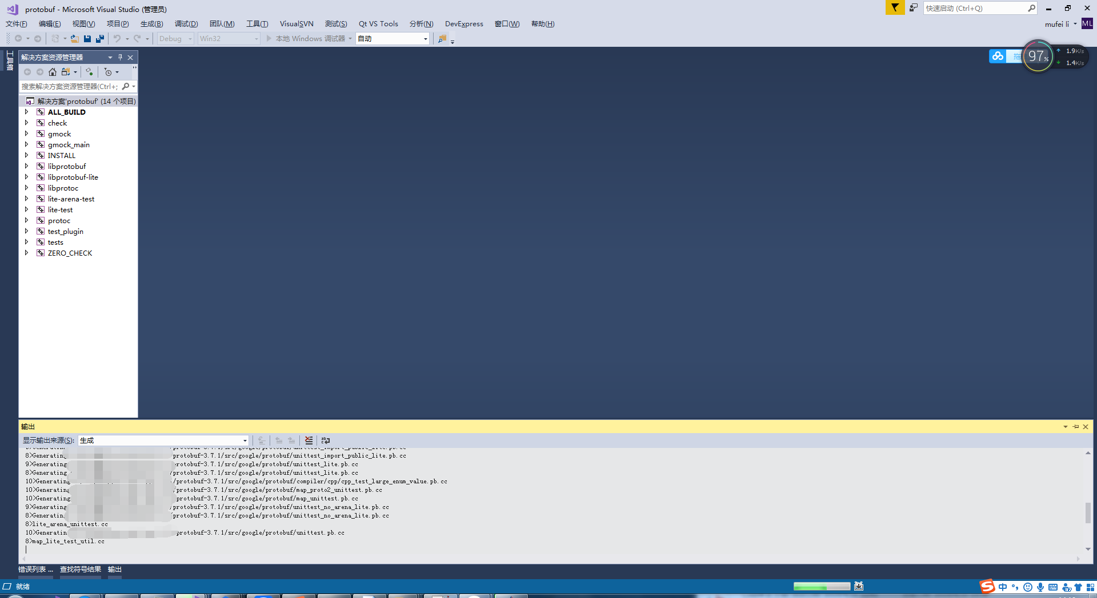Toggle Word Wrap icon in Output toolbar

pyautogui.click(x=326, y=441)
